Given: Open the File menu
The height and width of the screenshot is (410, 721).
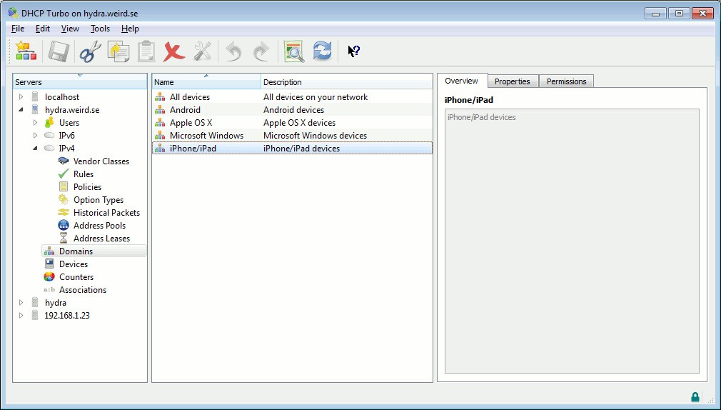Looking at the screenshot, I should coord(18,29).
